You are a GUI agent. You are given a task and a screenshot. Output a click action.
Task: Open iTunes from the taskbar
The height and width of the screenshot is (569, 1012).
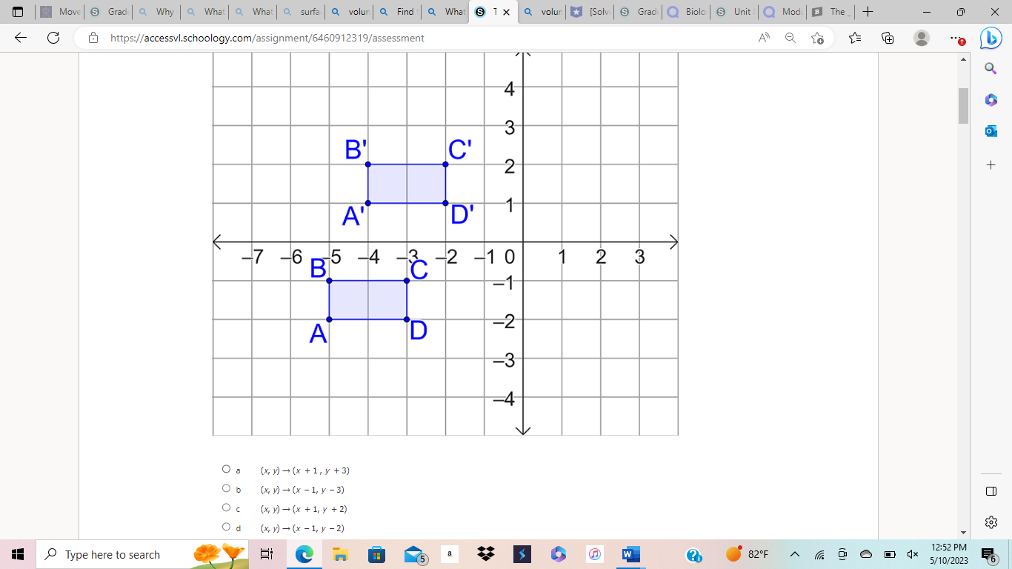coord(594,554)
